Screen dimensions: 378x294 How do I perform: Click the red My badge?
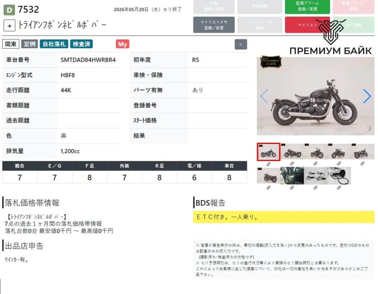coord(123,44)
